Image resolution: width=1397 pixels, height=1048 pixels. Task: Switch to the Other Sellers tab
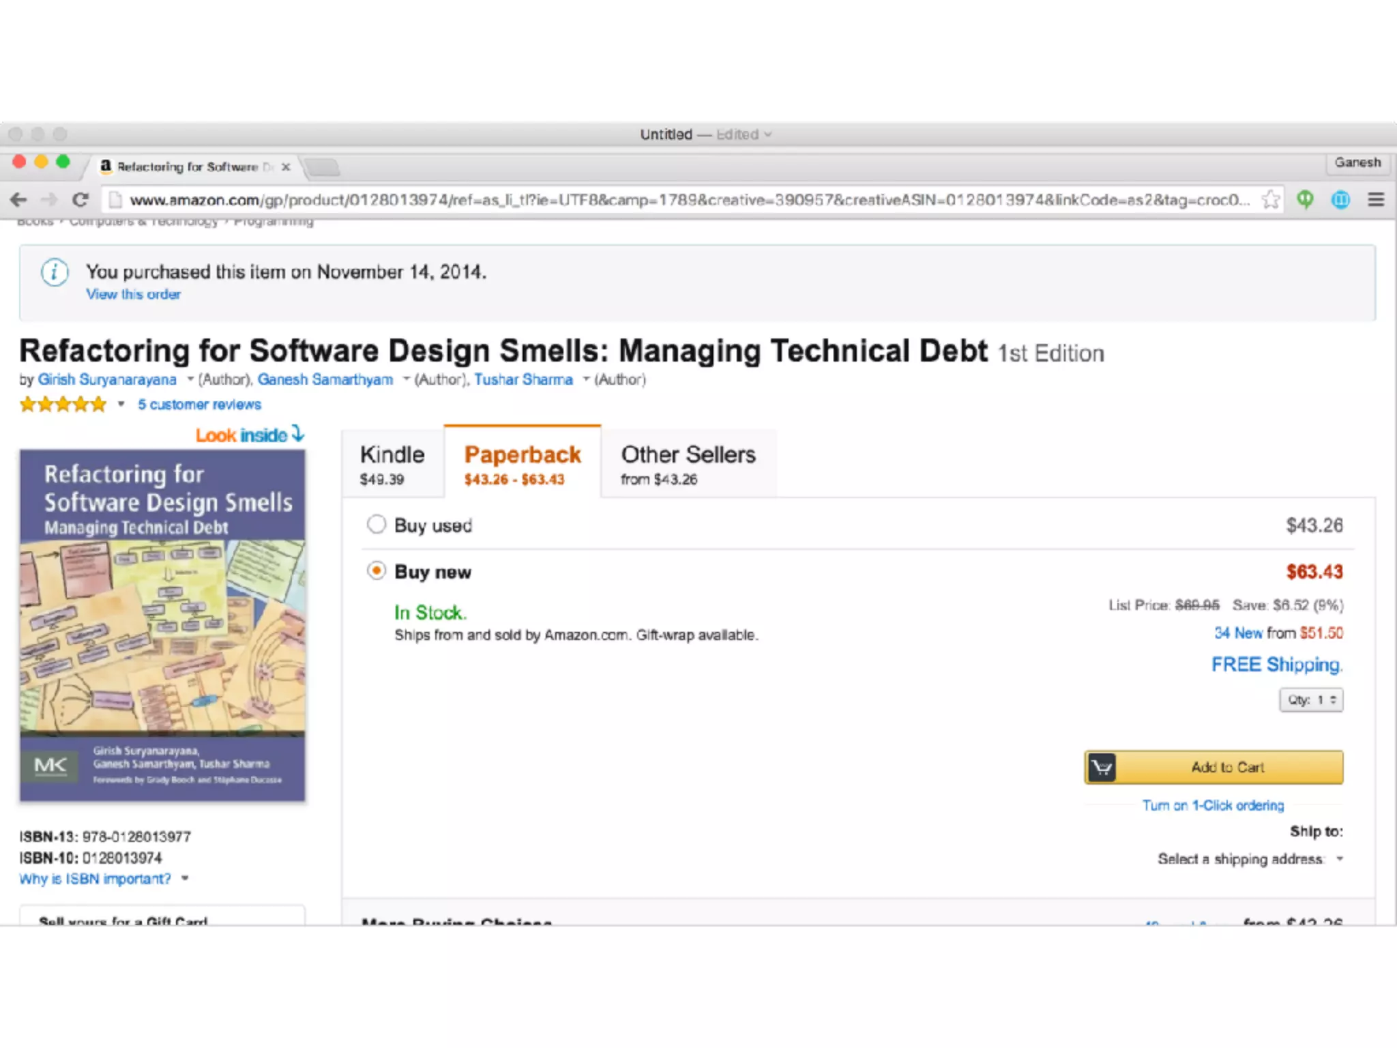click(x=688, y=464)
